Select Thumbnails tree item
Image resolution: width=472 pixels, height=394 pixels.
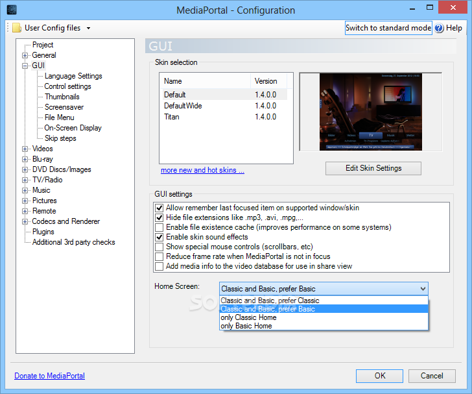click(62, 97)
